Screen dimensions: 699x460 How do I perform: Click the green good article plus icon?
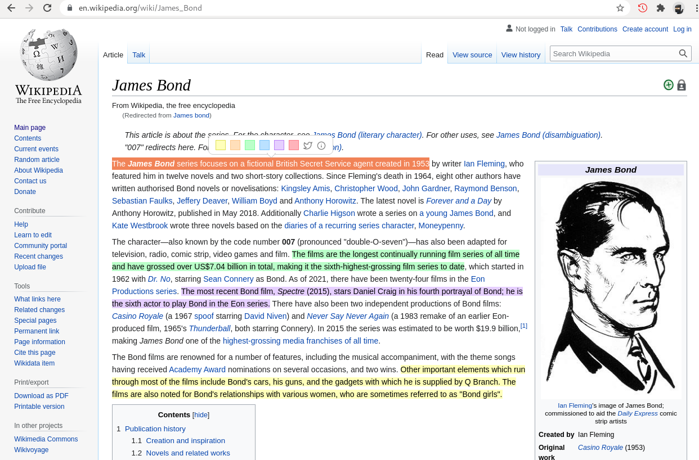coord(669,85)
